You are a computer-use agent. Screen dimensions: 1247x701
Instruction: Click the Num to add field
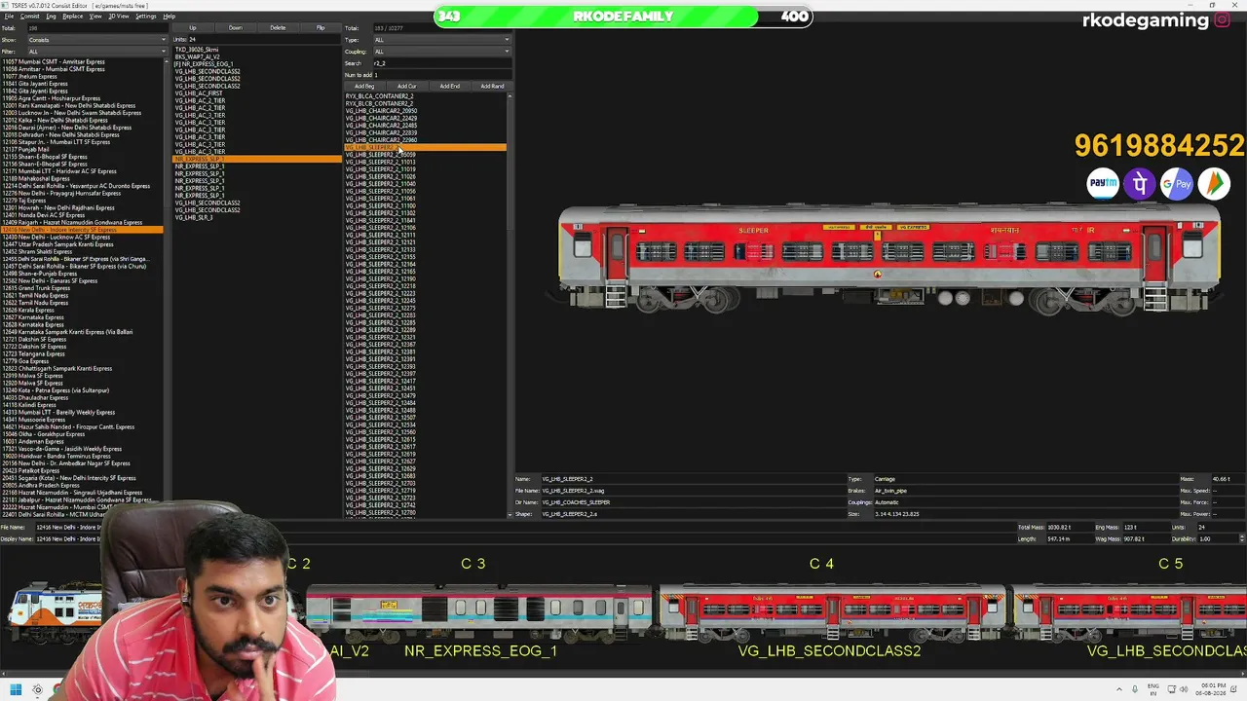pos(443,75)
